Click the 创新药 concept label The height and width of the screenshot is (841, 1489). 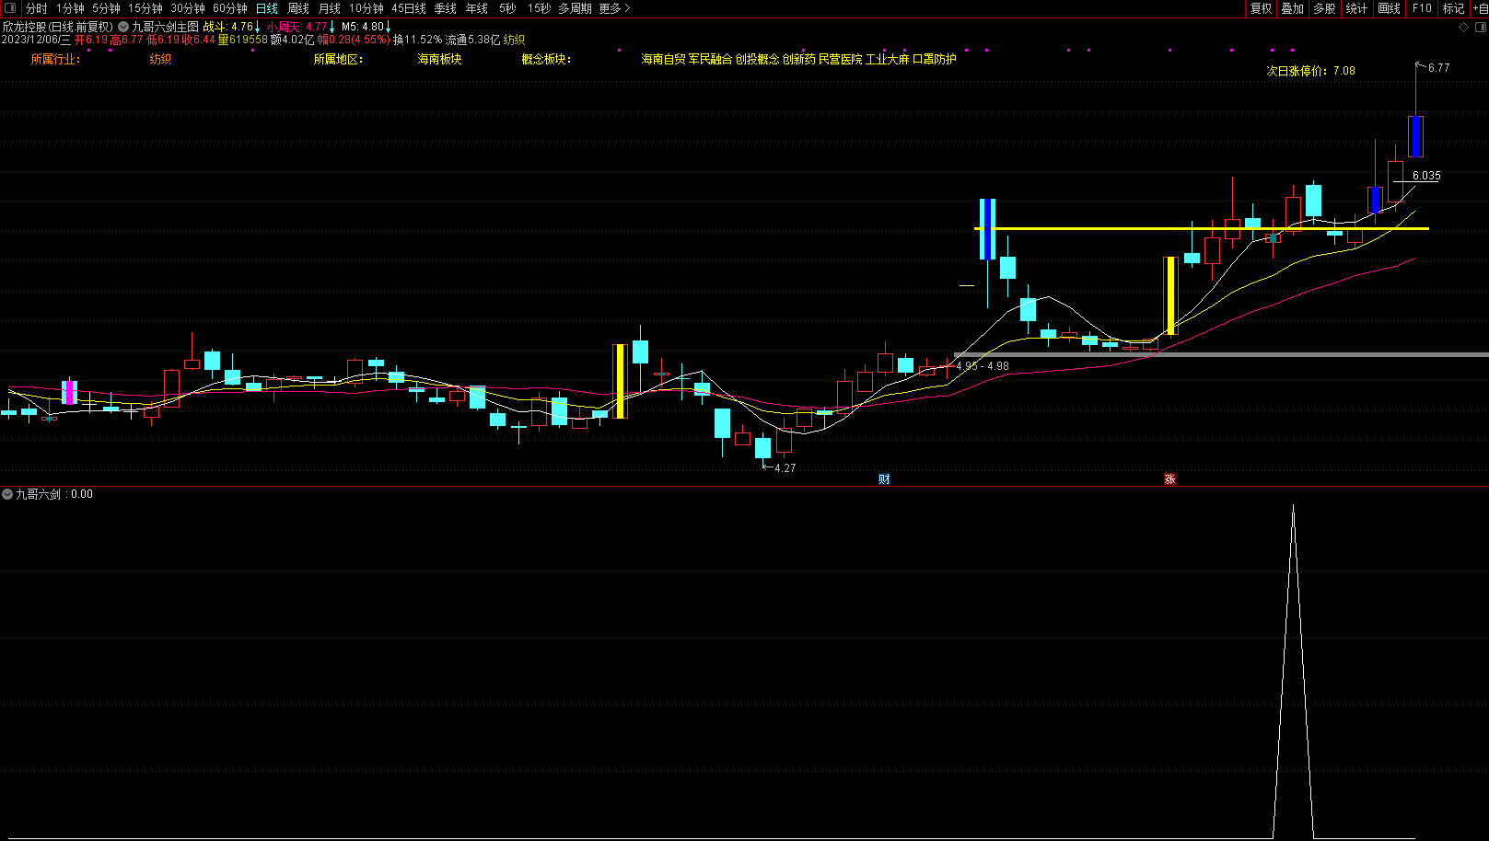tap(799, 59)
